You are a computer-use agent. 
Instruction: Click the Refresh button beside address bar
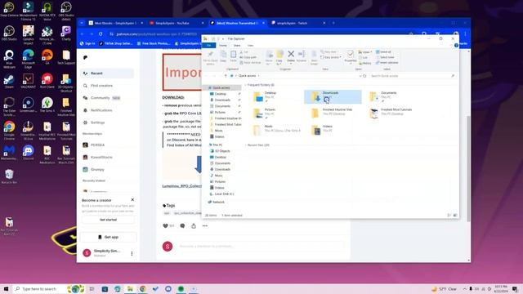pyautogui.click(x=364, y=76)
